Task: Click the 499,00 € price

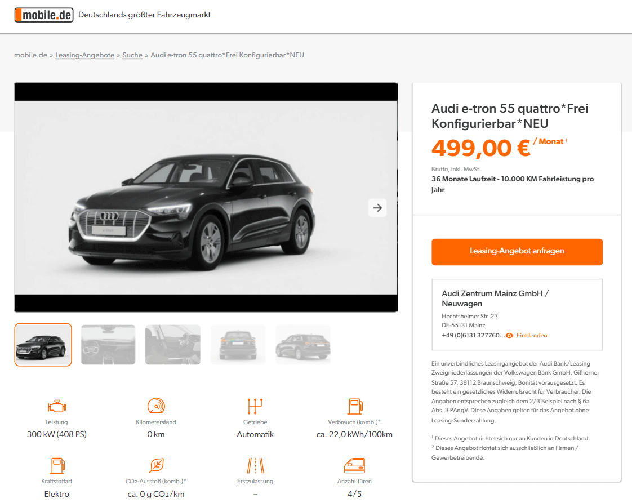Action: pyautogui.click(x=480, y=148)
